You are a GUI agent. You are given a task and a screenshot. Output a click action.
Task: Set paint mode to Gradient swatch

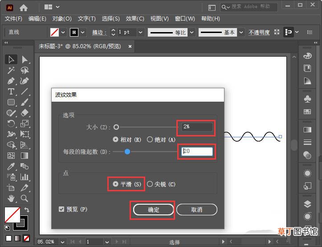pyautogui.click(x=17, y=239)
